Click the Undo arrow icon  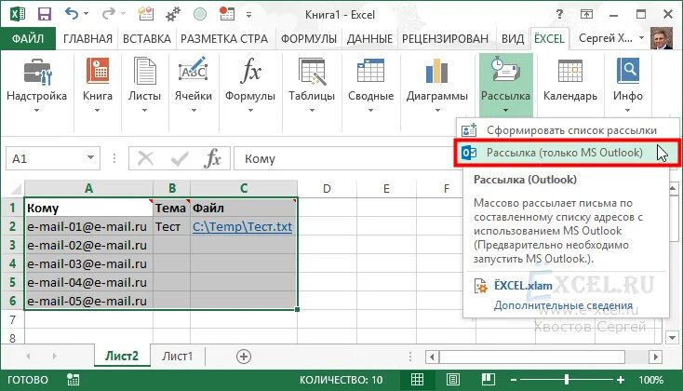pos(71,14)
